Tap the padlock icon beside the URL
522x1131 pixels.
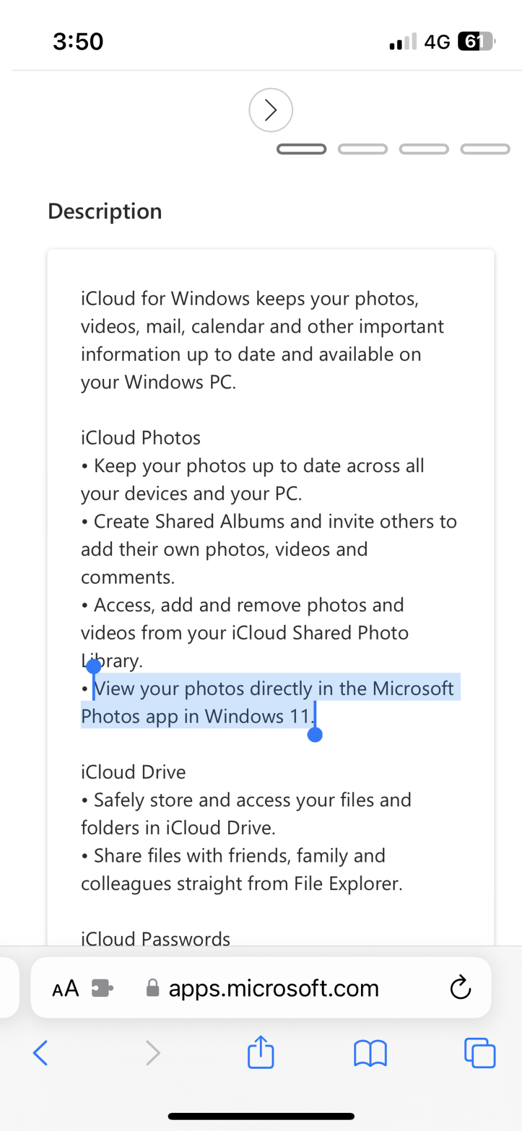(x=153, y=988)
